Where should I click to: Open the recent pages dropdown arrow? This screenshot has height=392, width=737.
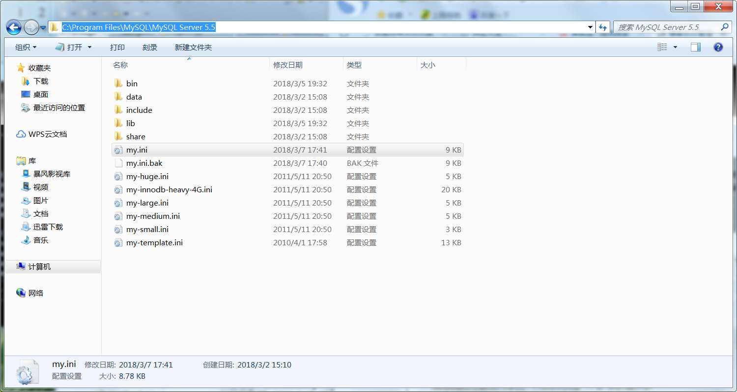tap(43, 27)
